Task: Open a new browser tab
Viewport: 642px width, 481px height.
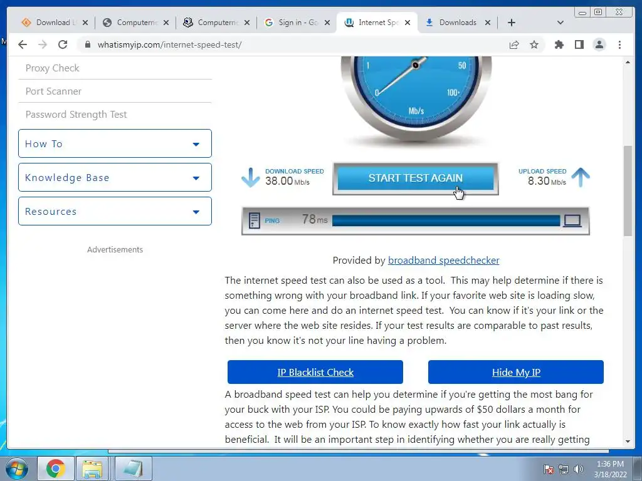Action: [512, 23]
